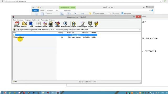Click the folder Explorer icon on taskbar
The height and width of the screenshot is (94, 168).
pyautogui.click(x=43, y=93)
